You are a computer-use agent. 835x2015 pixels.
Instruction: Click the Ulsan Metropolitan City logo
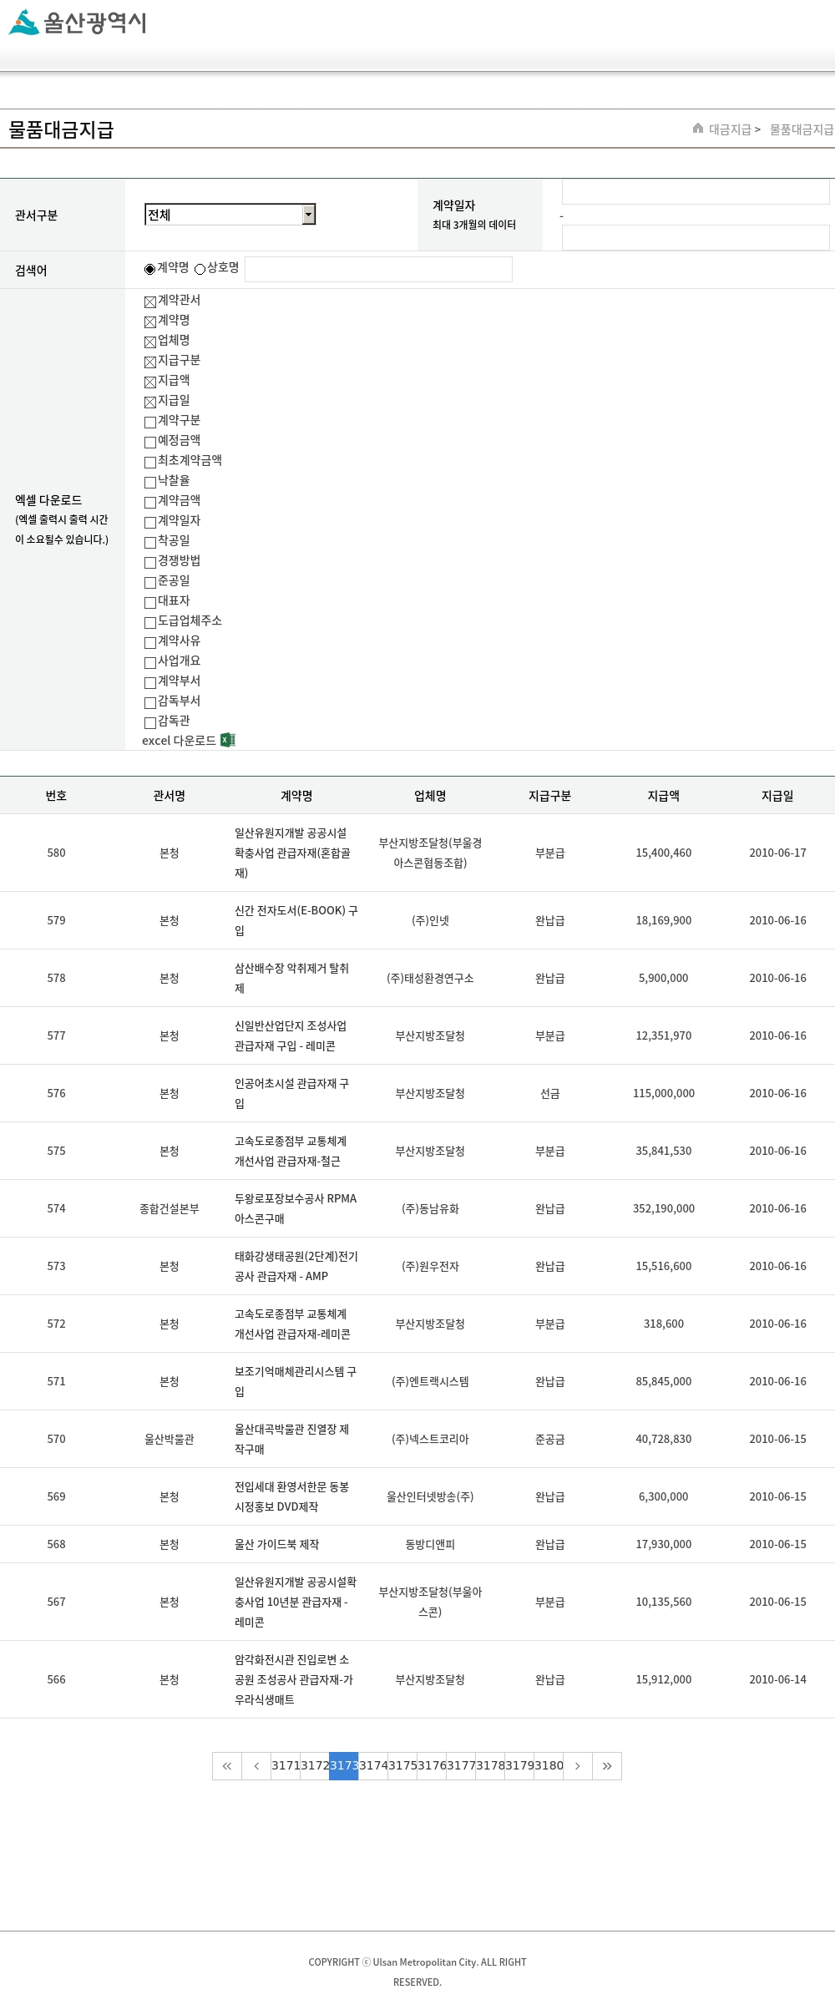point(78,23)
